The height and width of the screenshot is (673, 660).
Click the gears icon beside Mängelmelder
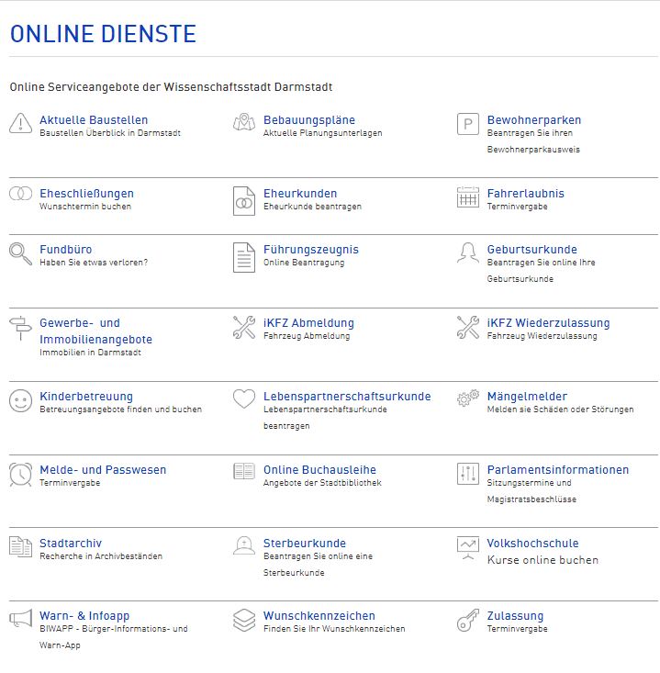468,398
